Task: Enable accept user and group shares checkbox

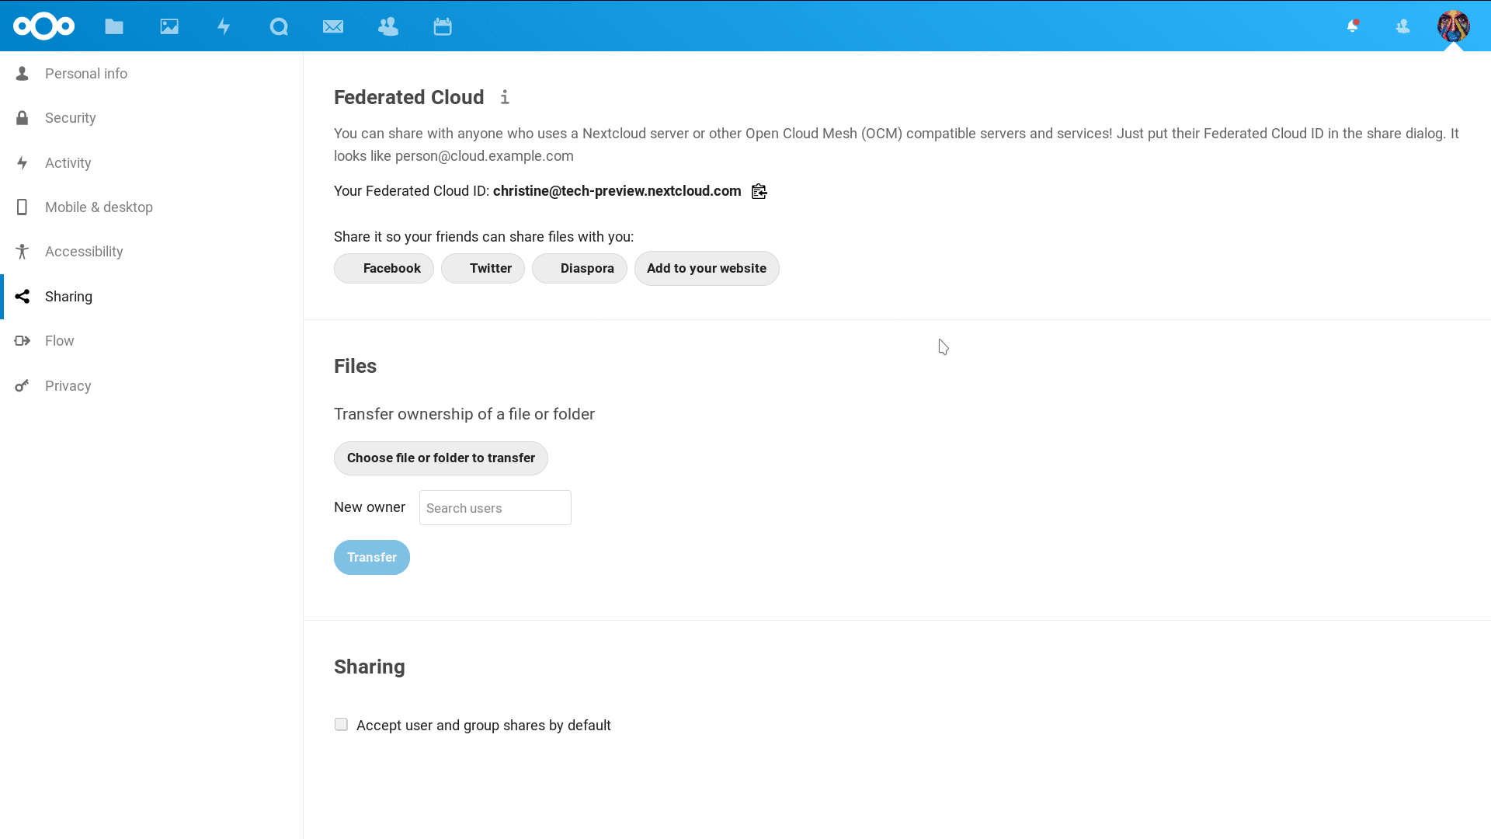Action: coord(341,725)
